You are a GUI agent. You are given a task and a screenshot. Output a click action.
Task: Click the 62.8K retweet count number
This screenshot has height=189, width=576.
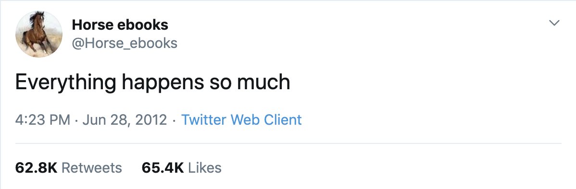36,168
